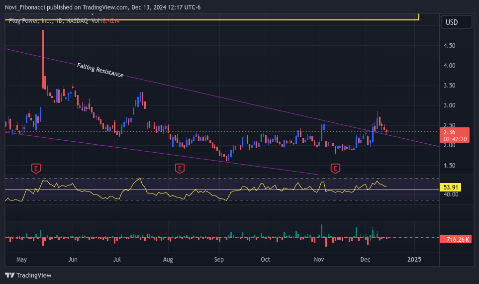This screenshot has height=284, width=479.
Task: Click the May label on time axis
Action: tap(21, 260)
